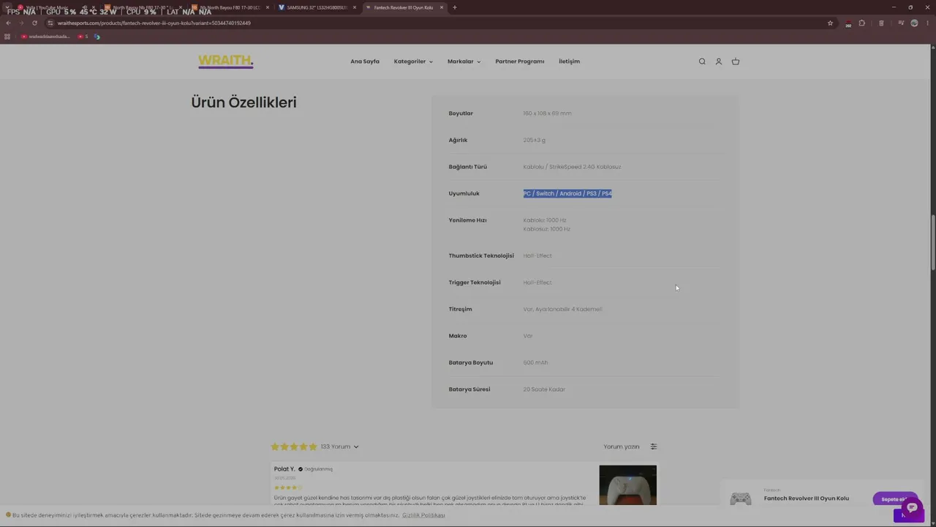
Task: Click the Ağırlık spec label
Action: click(x=458, y=140)
